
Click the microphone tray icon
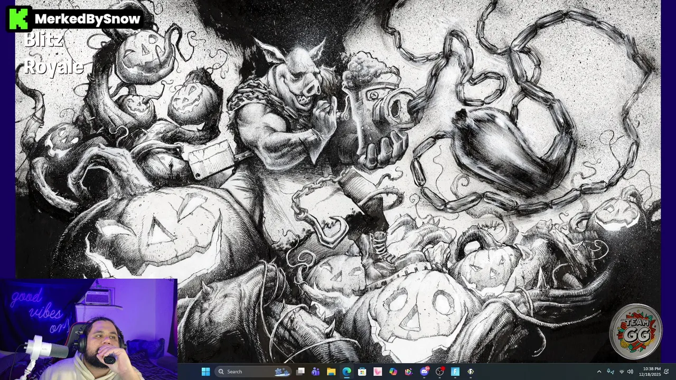click(x=611, y=372)
